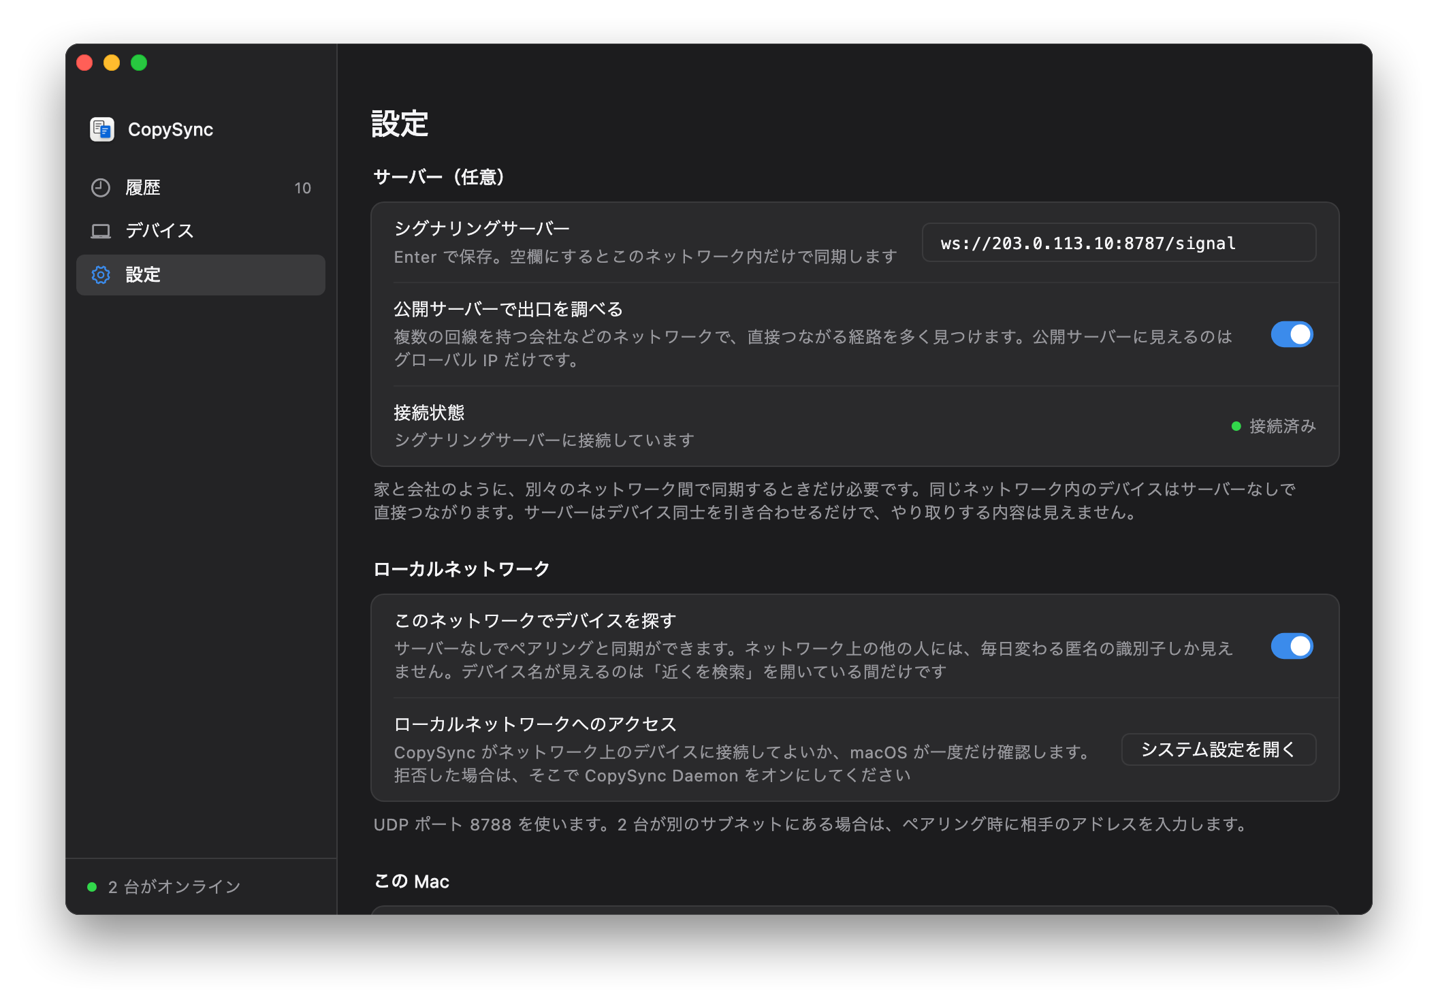This screenshot has height=1002, width=1438.
Task: Click the この Mac section heading
Action: pos(412,882)
